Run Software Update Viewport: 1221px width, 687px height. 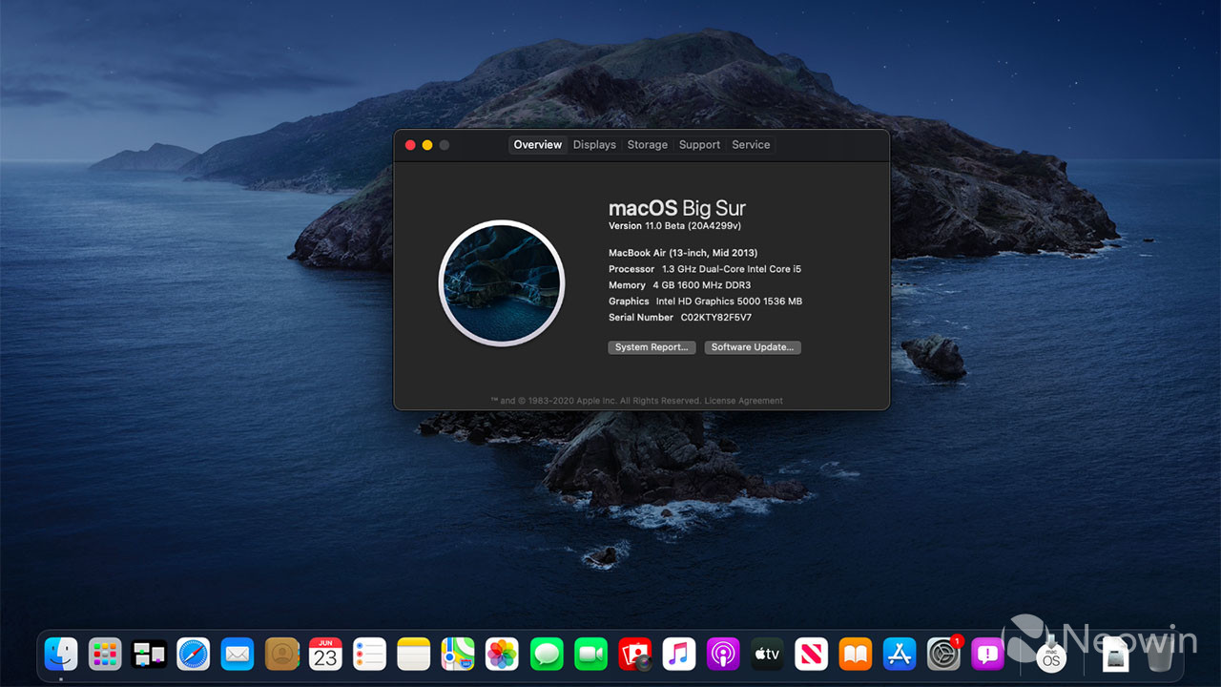point(753,347)
